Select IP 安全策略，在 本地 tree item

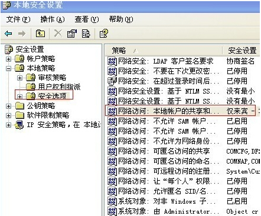coord(64,125)
